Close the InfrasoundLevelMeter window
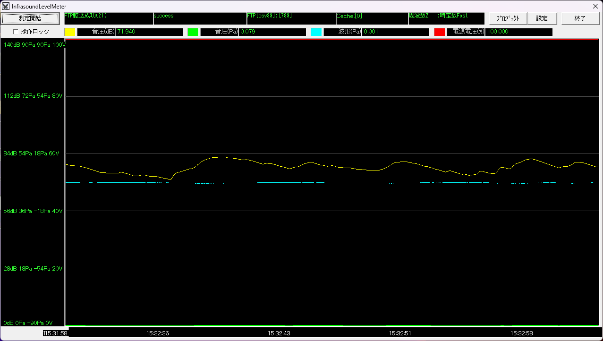The image size is (603, 341). coord(595,6)
